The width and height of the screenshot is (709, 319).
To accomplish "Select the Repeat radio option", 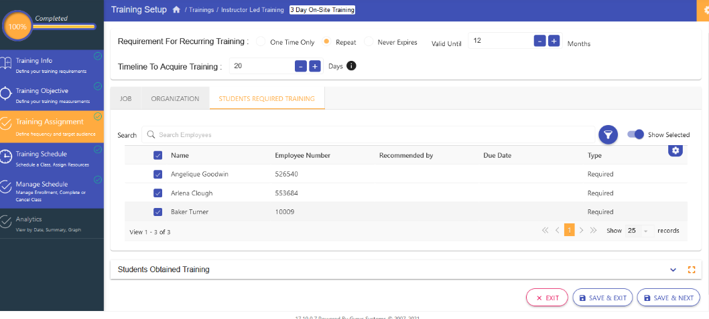I will coord(326,41).
